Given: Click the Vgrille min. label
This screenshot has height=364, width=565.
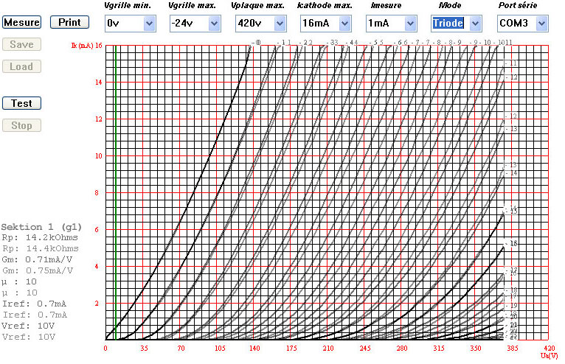Looking at the screenshot, I should 128,5.
